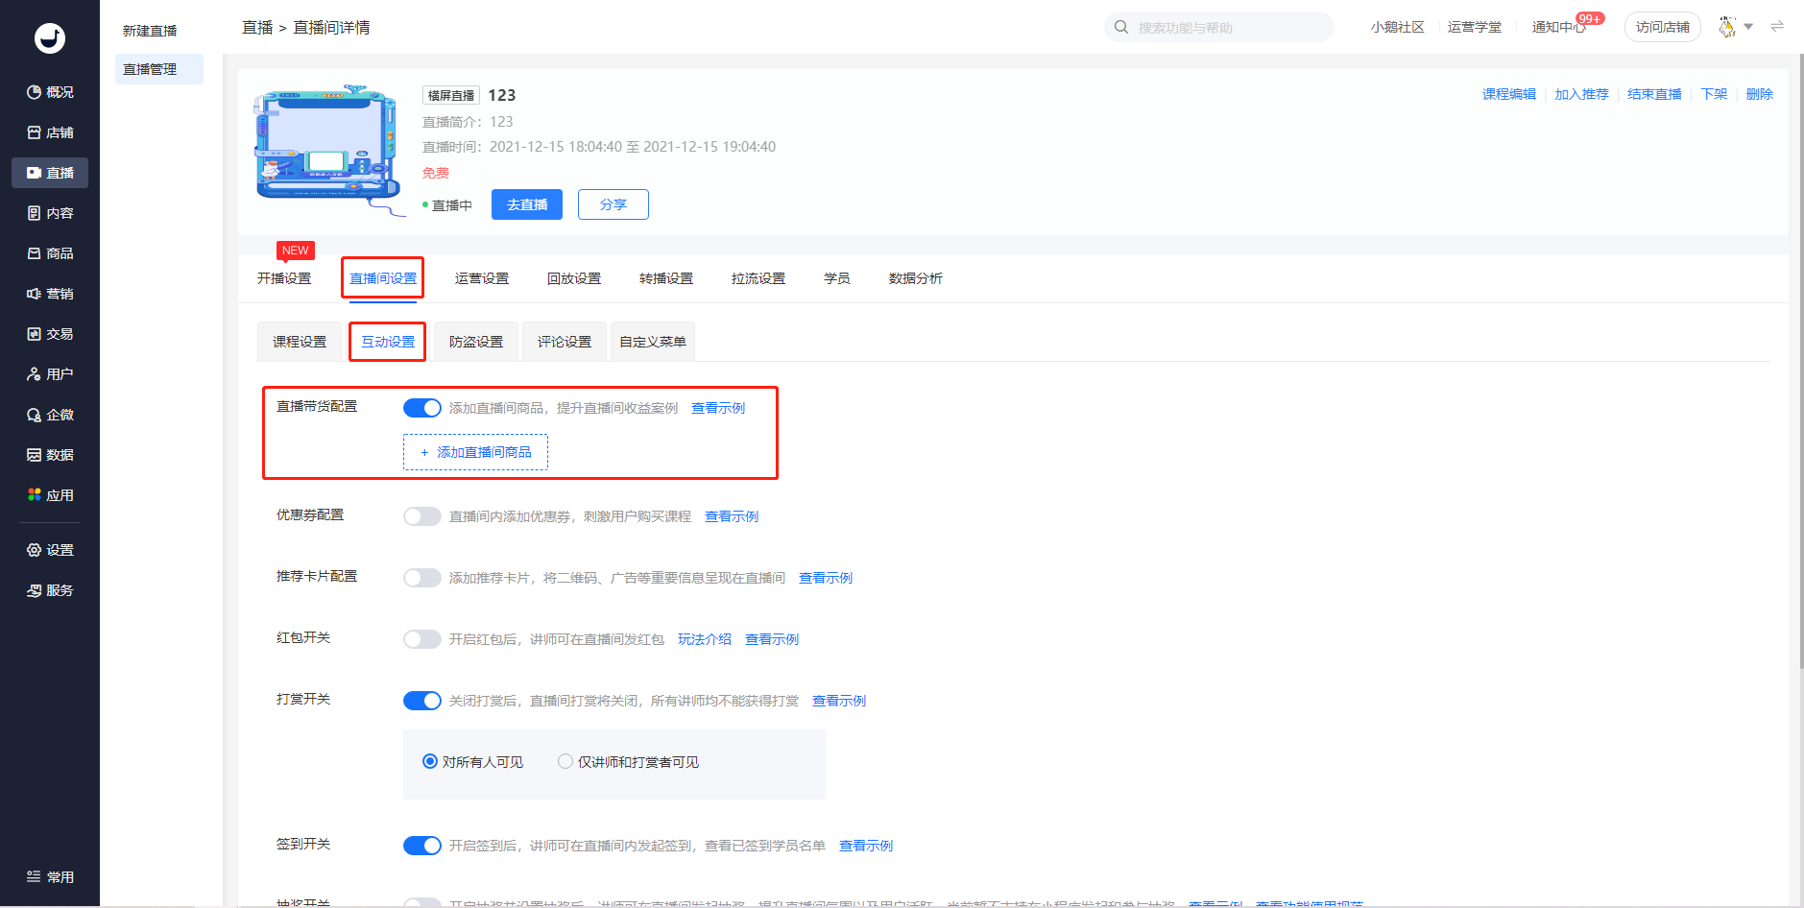Click the 添加直播间商品 button
Image resolution: width=1804 pixels, height=908 pixels.
(x=475, y=452)
